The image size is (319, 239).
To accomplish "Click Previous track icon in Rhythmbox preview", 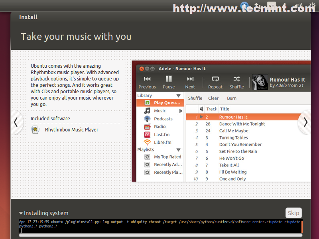I will pos(147,79).
